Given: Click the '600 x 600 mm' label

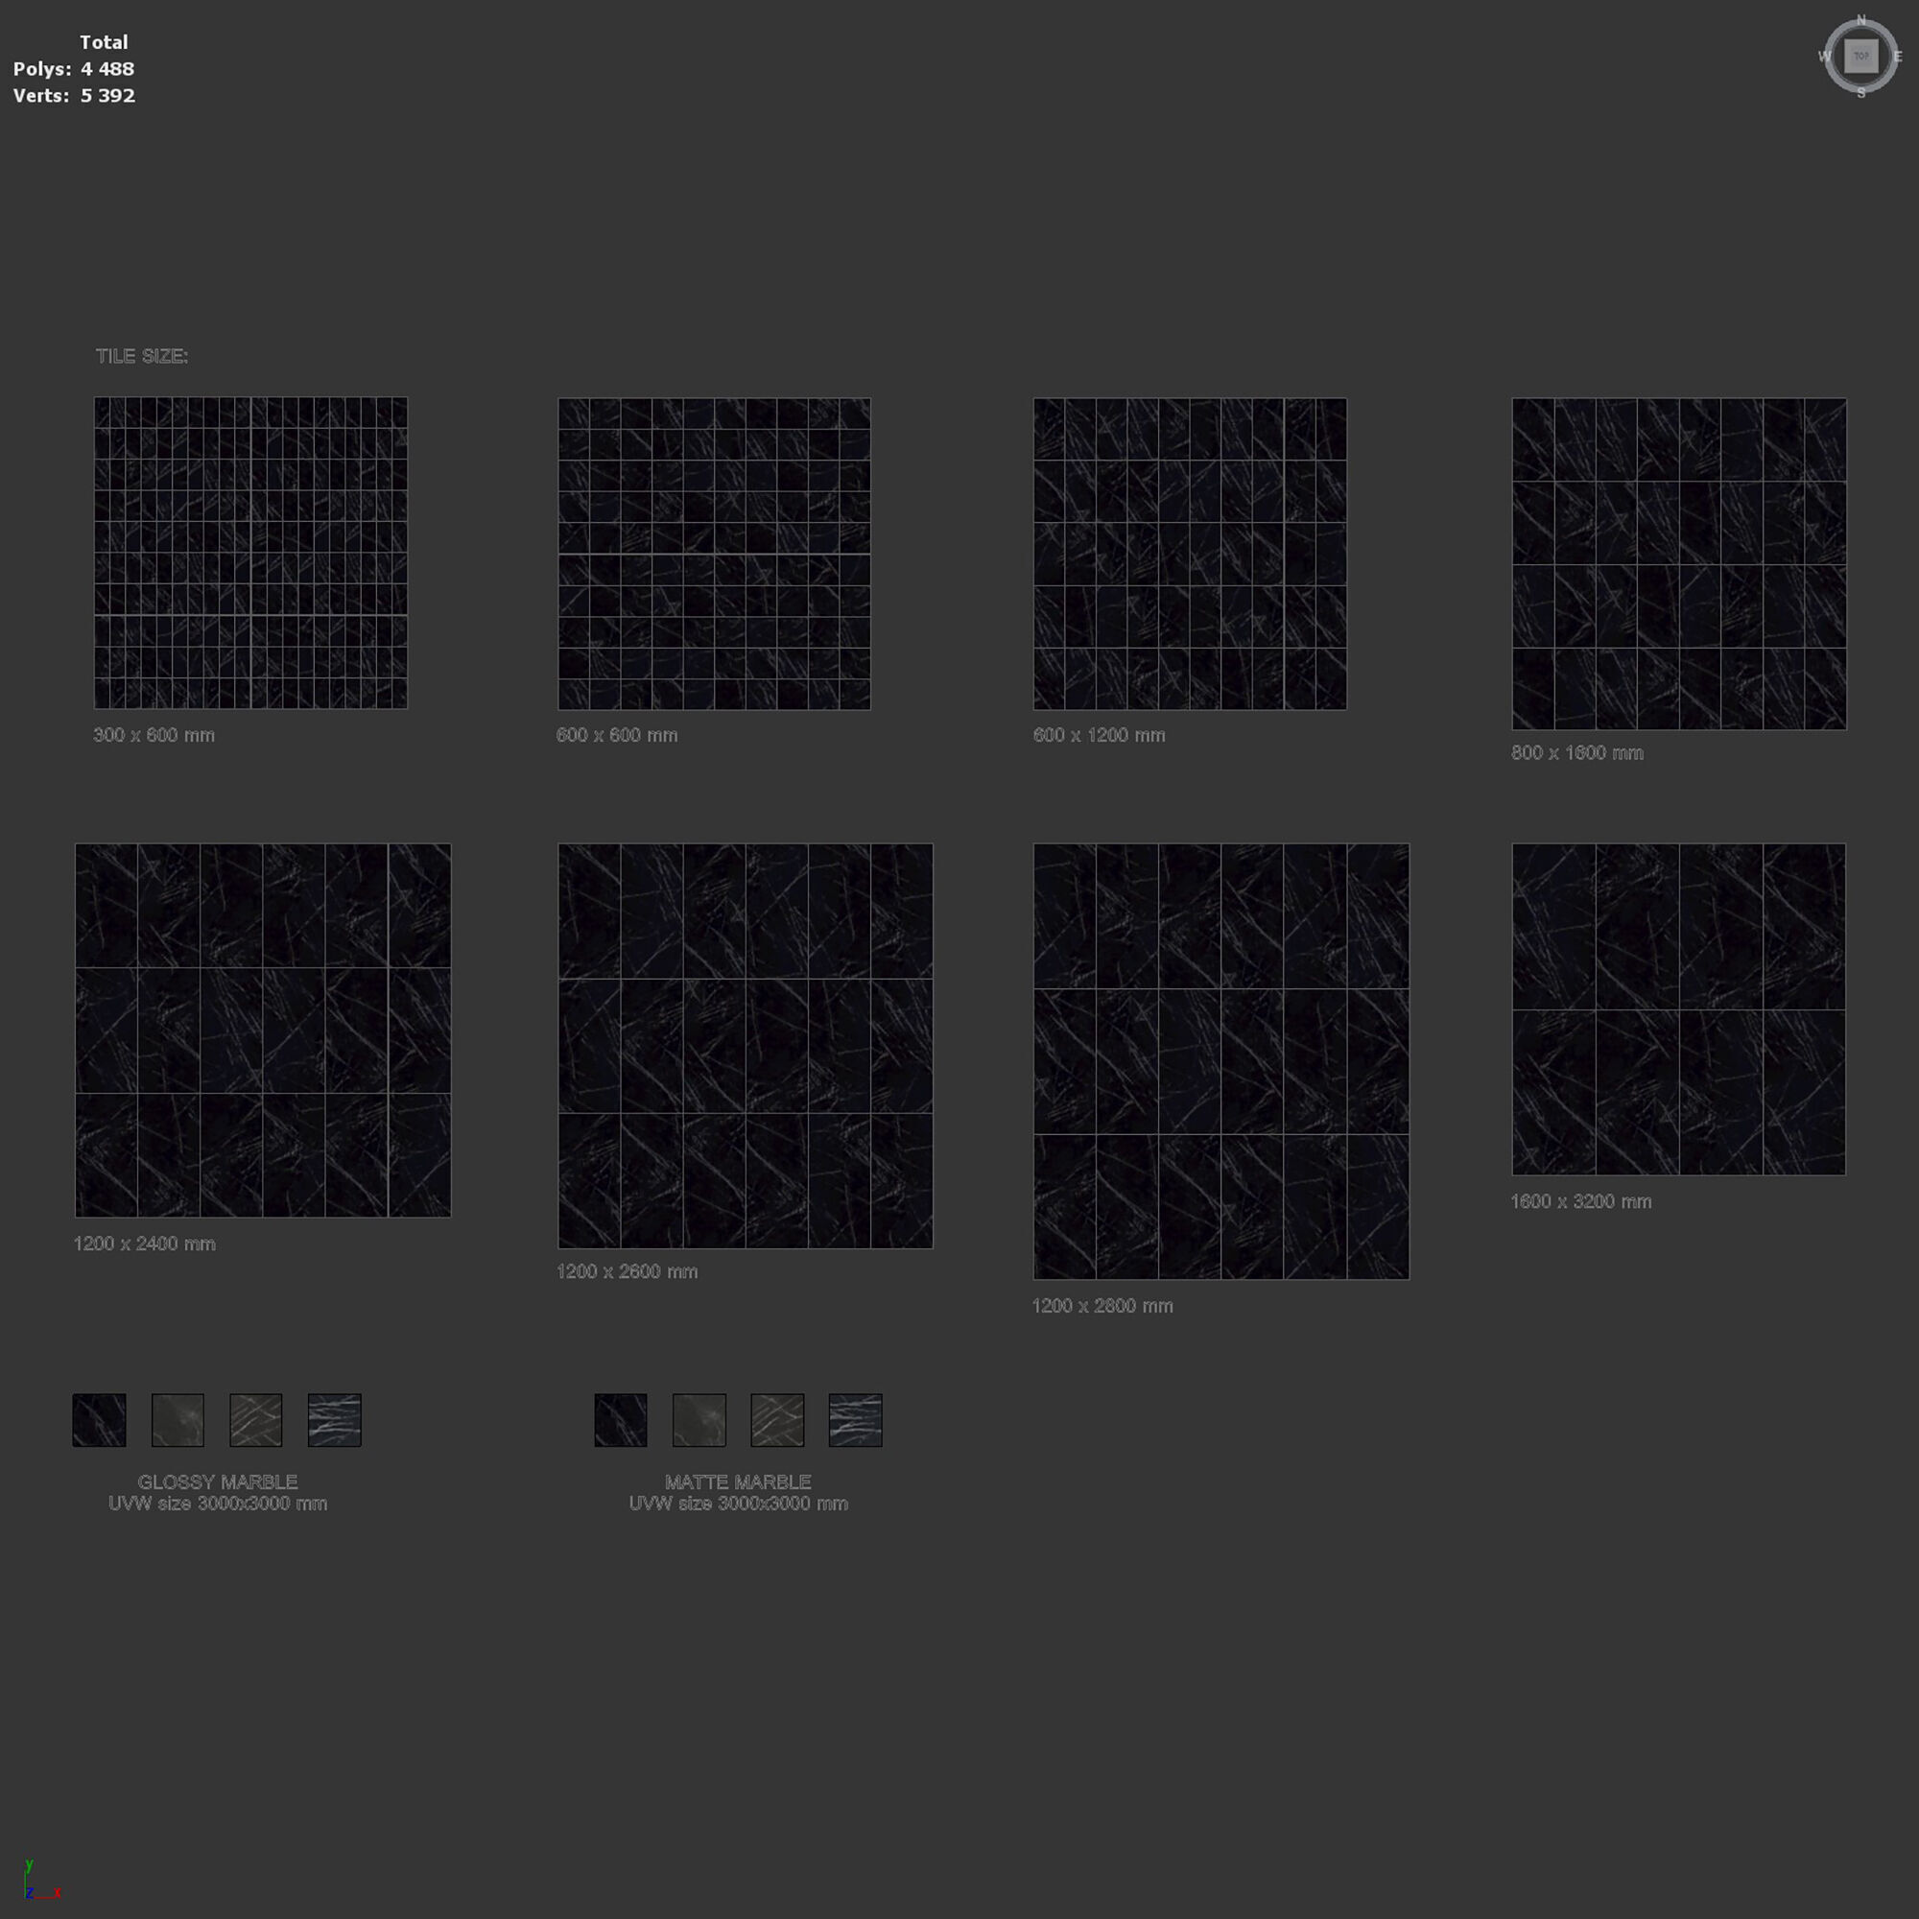Looking at the screenshot, I should click(x=617, y=735).
